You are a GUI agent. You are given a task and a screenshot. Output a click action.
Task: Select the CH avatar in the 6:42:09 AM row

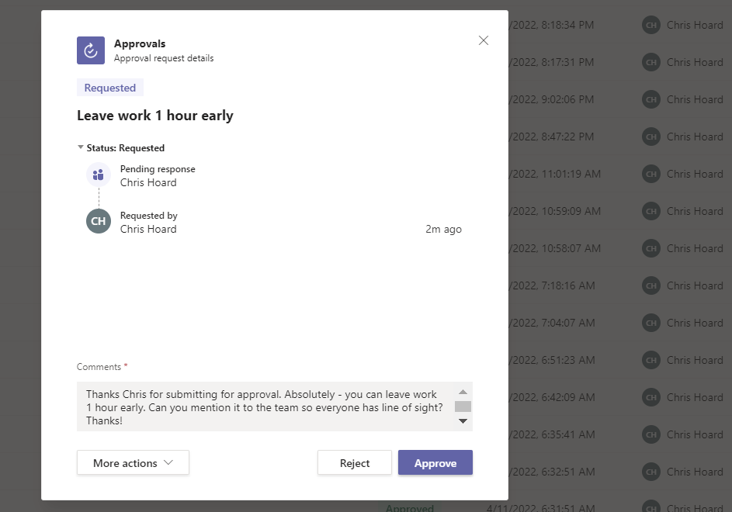coord(650,397)
